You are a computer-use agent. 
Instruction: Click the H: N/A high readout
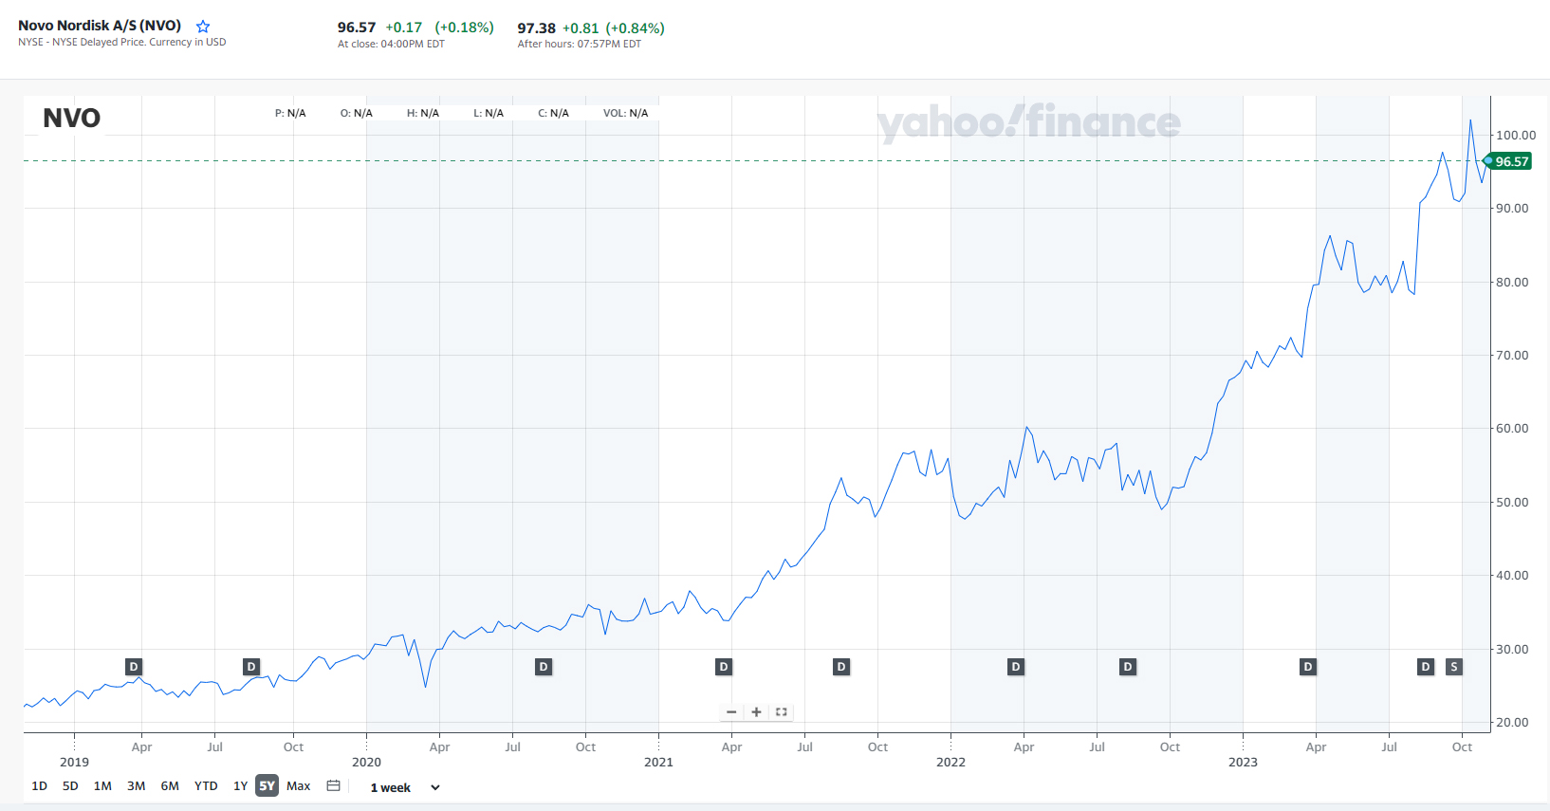(x=423, y=113)
